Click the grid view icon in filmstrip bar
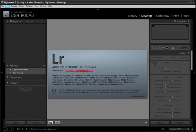 point(18,129)
